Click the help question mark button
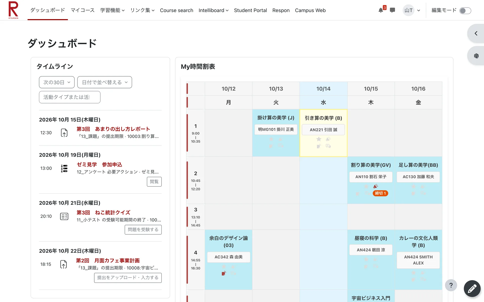The height and width of the screenshot is (302, 484). (x=451, y=285)
